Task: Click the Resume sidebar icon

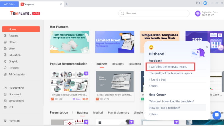Action: [5, 36]
